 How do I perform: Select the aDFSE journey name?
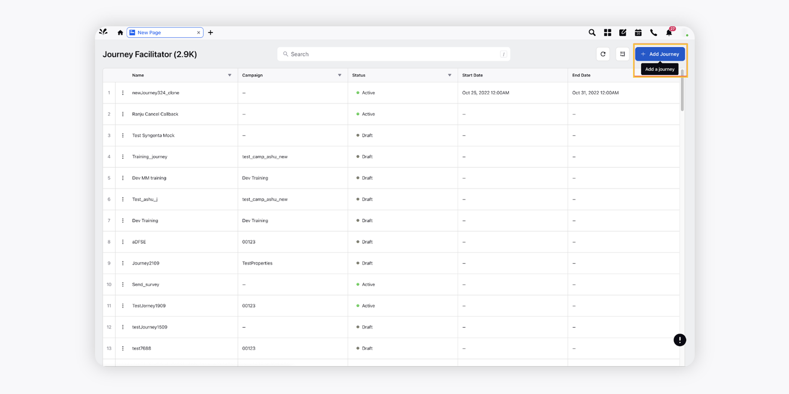click(x=139, y=242)
